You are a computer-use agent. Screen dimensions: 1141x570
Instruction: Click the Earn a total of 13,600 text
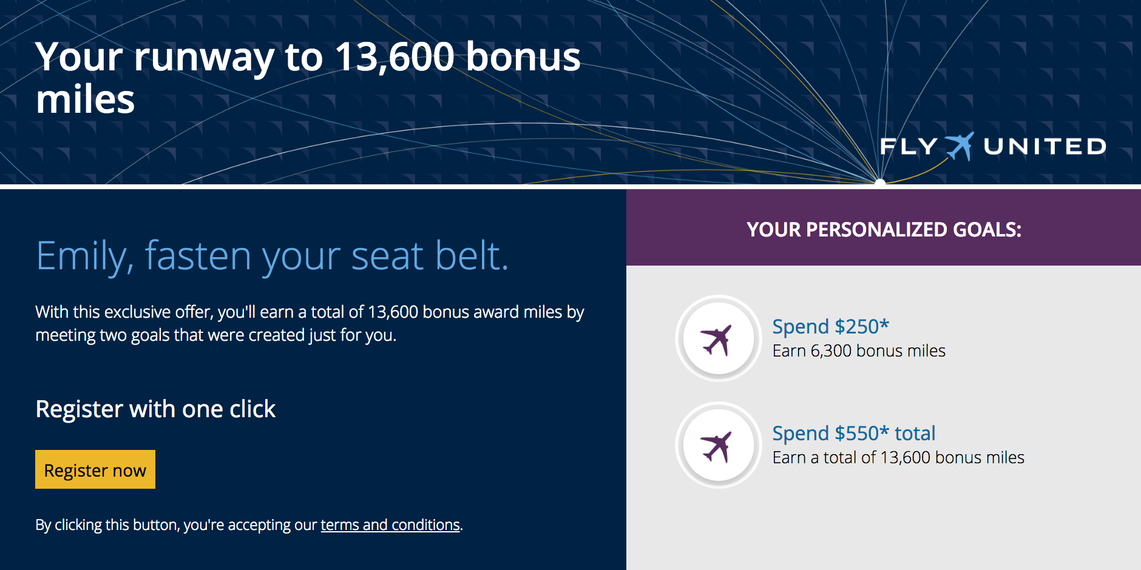point(898,458)
